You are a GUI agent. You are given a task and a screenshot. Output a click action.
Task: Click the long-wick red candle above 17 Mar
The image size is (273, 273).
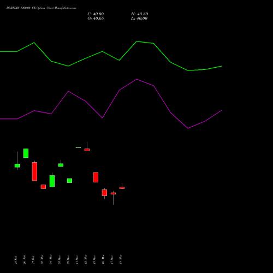(113, 193)
